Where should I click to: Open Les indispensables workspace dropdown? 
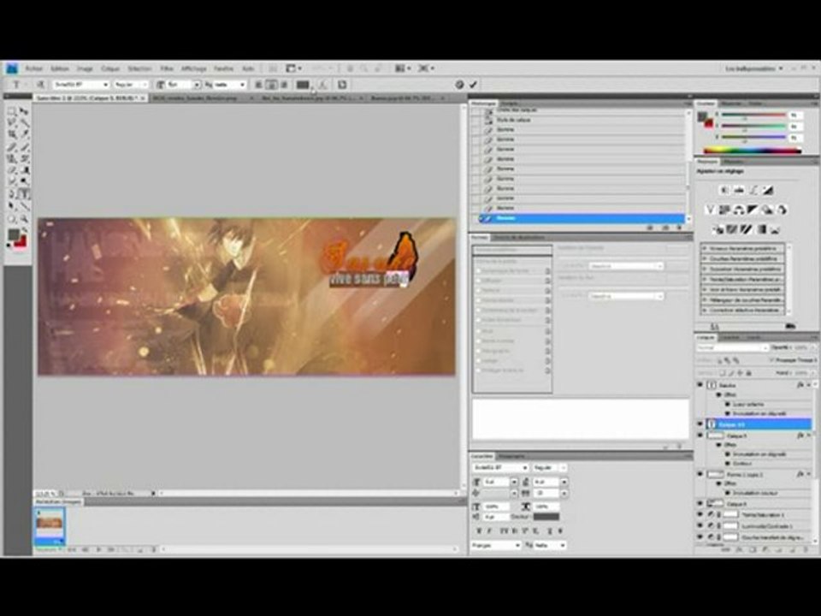click(x=754, y=68)
